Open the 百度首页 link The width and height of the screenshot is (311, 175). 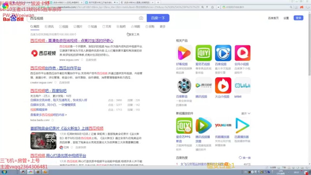[273, 18]
